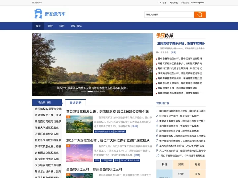Image resolution: width=238 pixels, height=178 pixels.
Task: Click the search keyword input field
Action: pos(169,15)
